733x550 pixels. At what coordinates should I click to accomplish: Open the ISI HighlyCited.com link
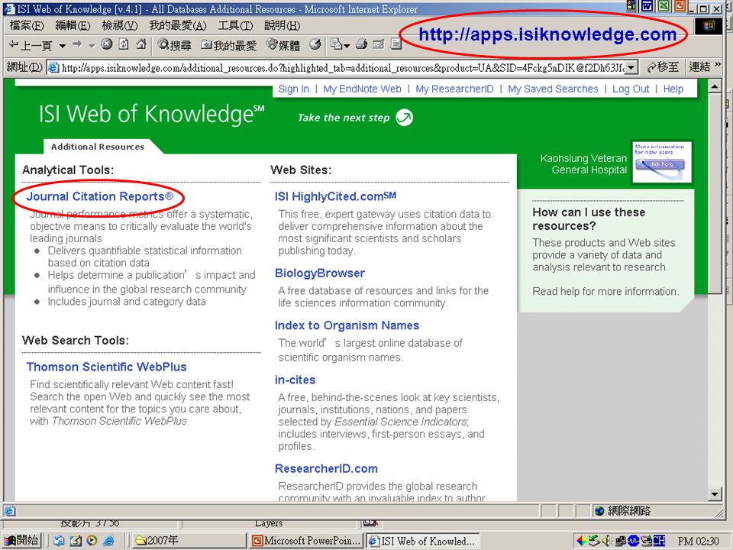[335, 196]
